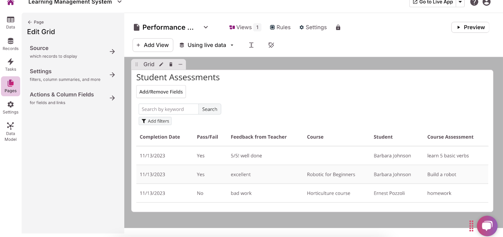Open the Grid more options ellipsis
This screenshot has height=237, width=503.
(180, 64)
